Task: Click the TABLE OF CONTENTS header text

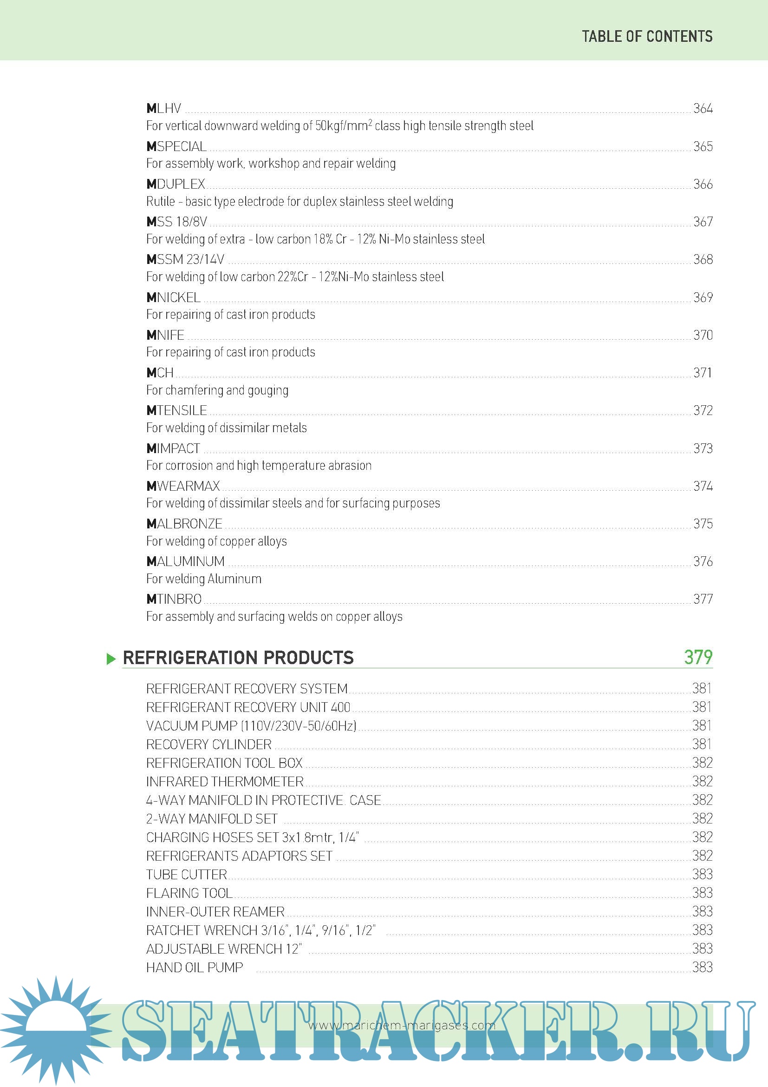Action: click(x=646, y=36)
